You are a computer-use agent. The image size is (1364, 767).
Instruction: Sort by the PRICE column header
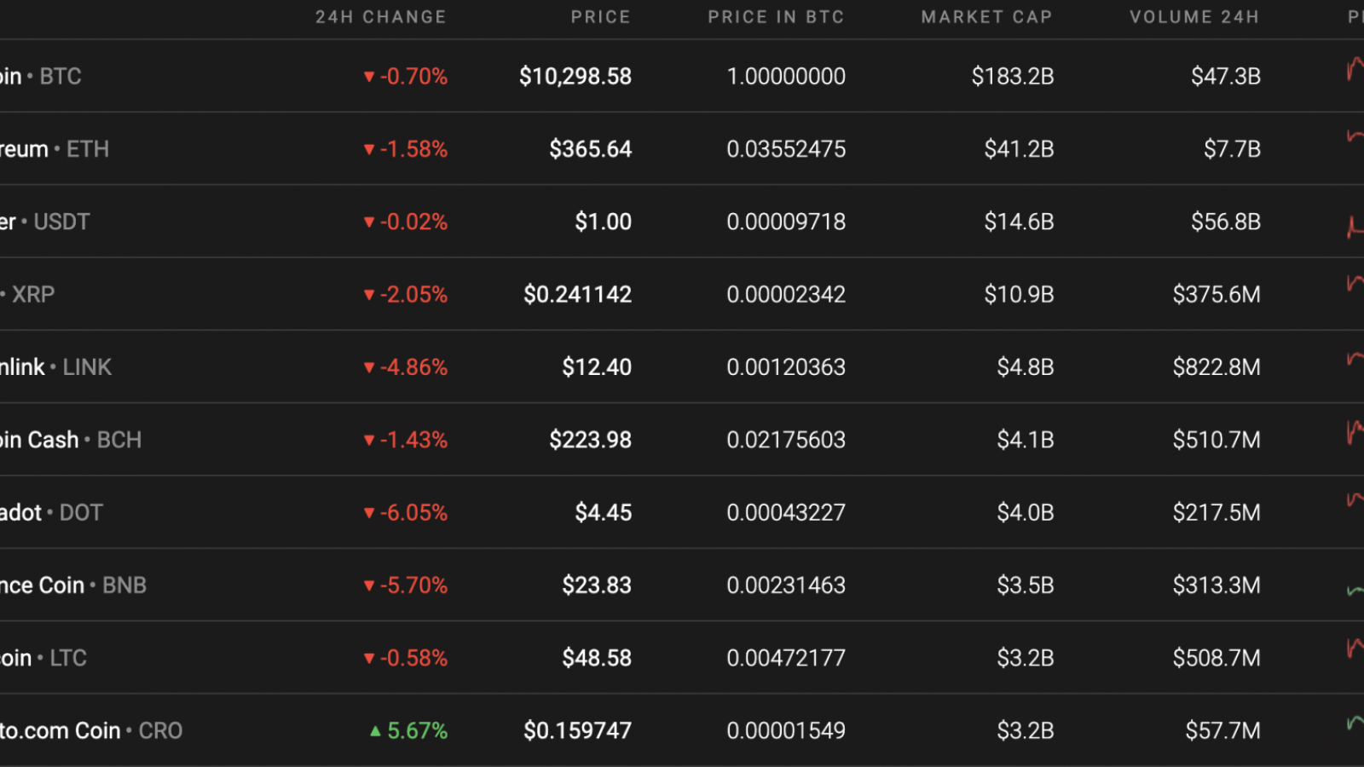[x=601, y=17]
